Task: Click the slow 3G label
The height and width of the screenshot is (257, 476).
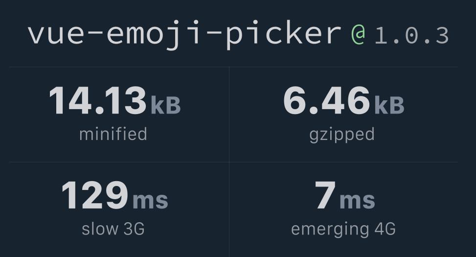Action: pyautogui.click(x=113, y=229)
